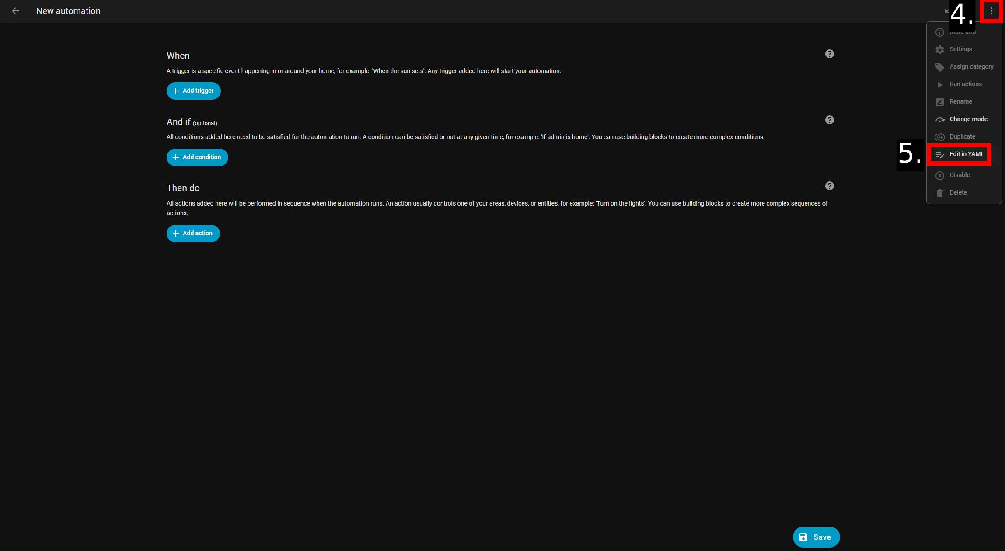The height and width of the screenshot is (551, 1005).
Task: Add a new trigger
Action: pyautogui.click(x=193, y=91)
